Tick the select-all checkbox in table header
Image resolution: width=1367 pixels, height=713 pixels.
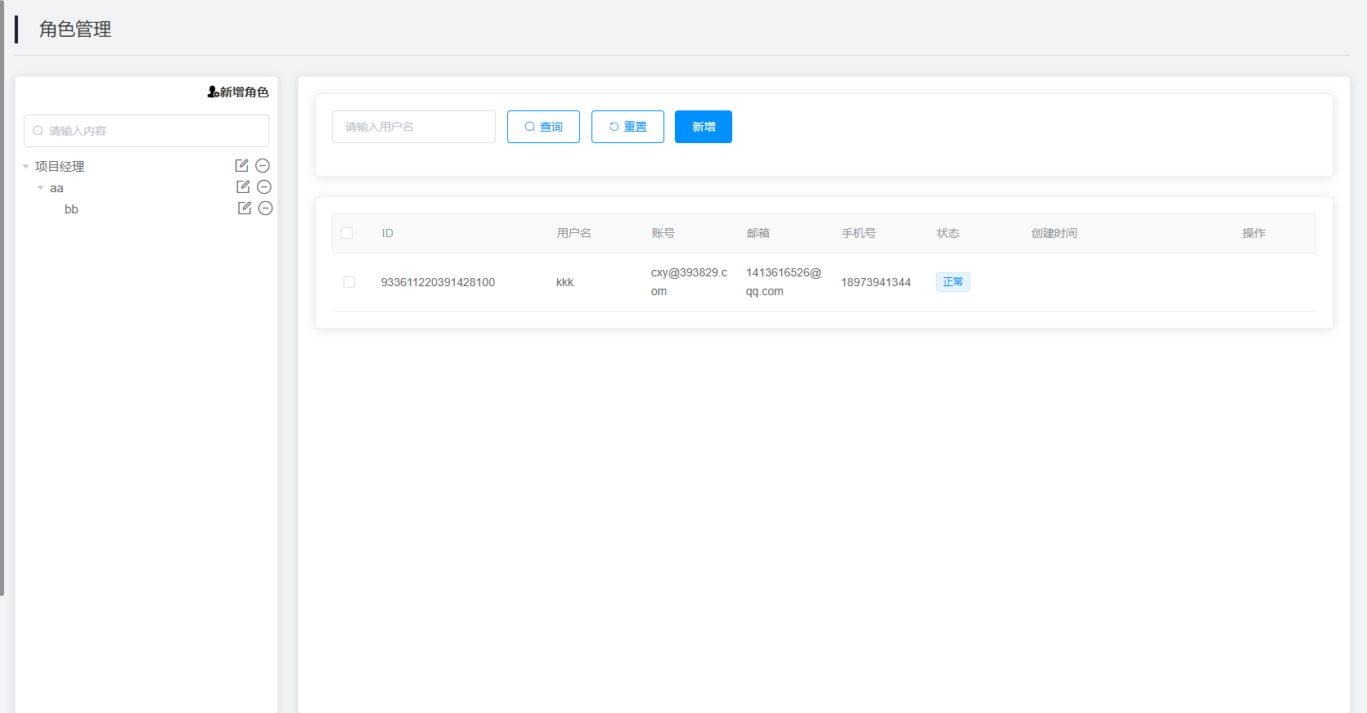tap(347, 233)
